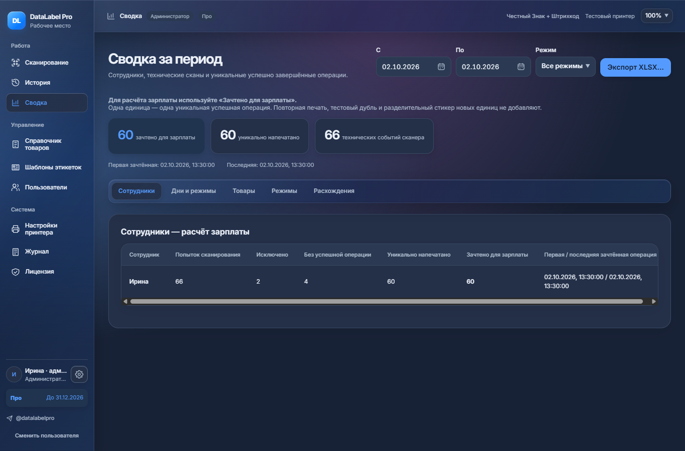685x451 pixels.
Task: Click the user settings gear icon
Action: click(x=79, y=374)
